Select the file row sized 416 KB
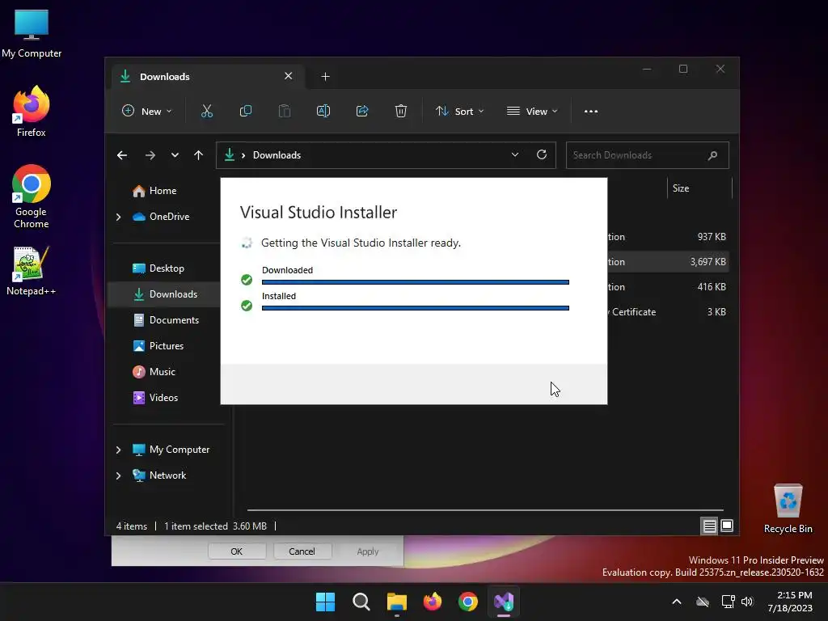The image size is (828, 621). [668, 287]
